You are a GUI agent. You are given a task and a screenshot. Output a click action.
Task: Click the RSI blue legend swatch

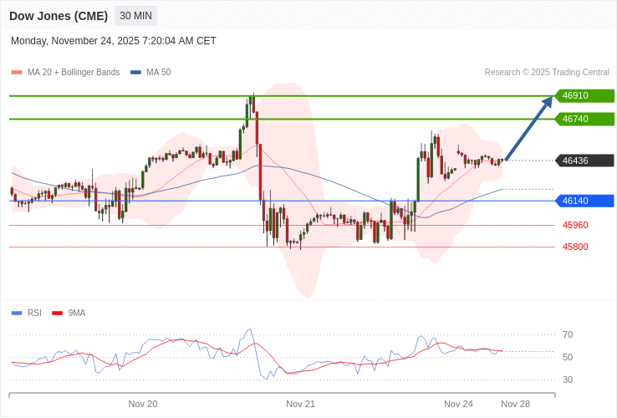point(17,313)
